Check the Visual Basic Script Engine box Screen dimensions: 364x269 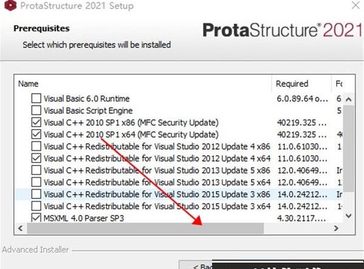click(x=36, y=110)
